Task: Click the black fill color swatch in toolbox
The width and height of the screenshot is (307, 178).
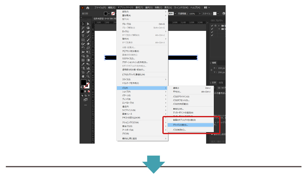Action: tap(83, 83)
